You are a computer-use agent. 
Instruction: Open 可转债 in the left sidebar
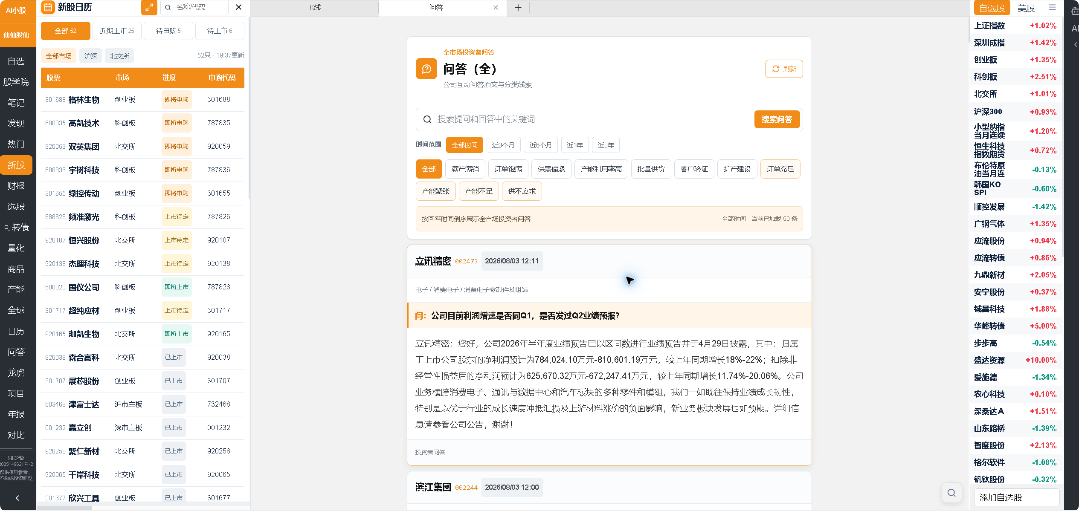16,227
